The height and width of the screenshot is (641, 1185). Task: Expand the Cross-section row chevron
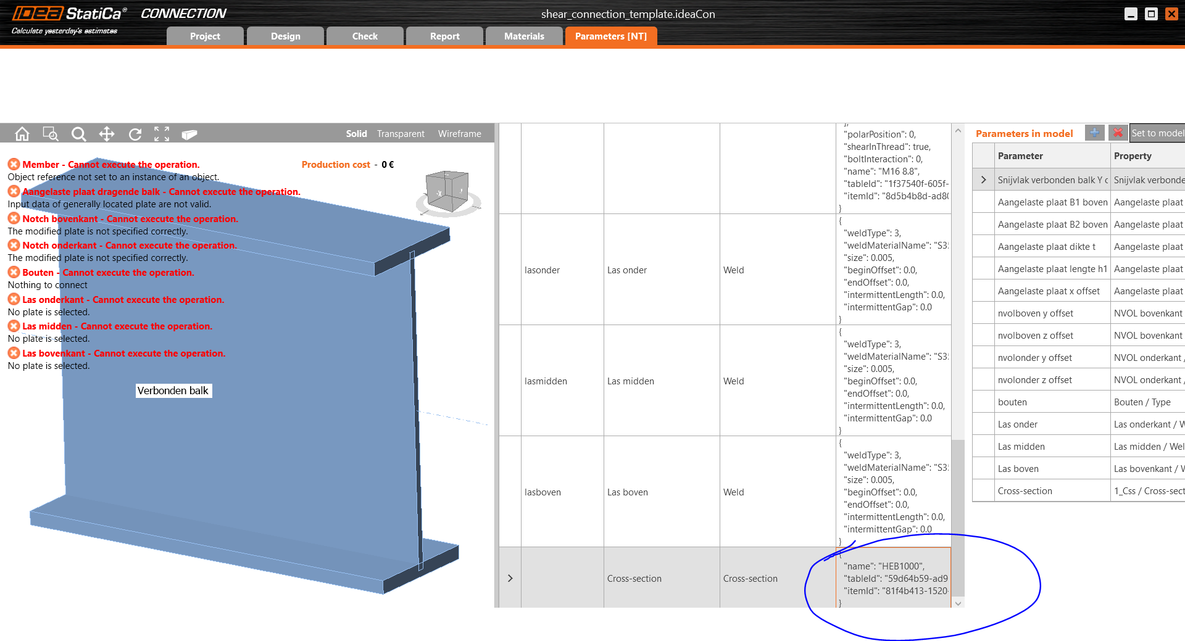510,578
